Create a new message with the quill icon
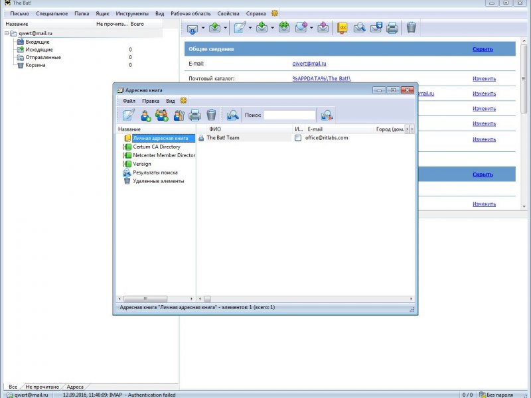 coord(240,28)
